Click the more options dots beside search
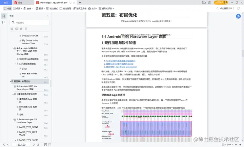 (234, 8)
